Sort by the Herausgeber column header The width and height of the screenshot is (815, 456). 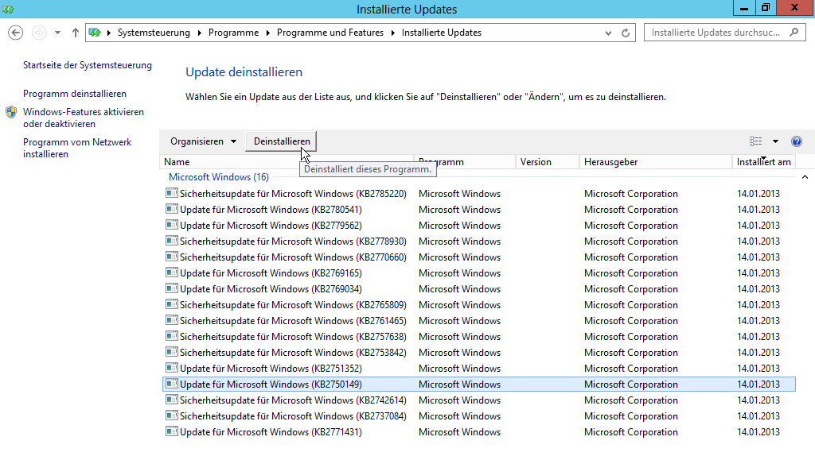pos(610,162)
